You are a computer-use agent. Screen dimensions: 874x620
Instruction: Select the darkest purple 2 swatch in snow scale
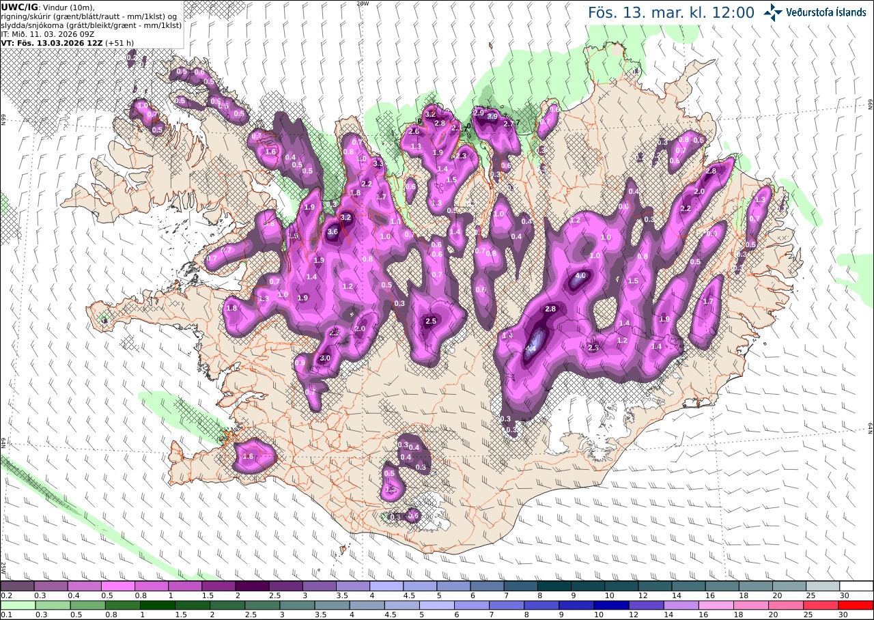[x=252, y=586]
